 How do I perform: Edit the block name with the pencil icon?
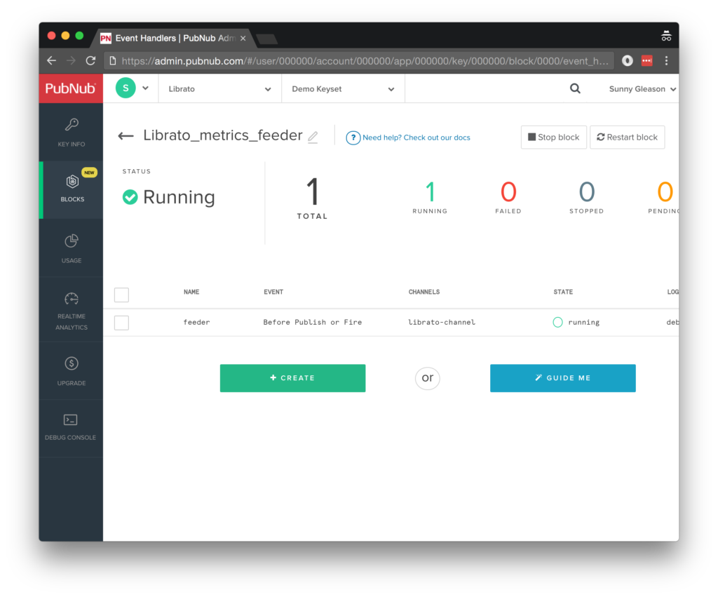click(313, 137)
